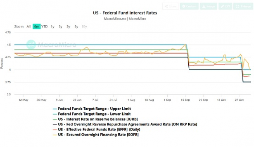This screenshot has width=254, height=147.
Task: Choose the 5y zoom option
Action: tap(76, 26)
